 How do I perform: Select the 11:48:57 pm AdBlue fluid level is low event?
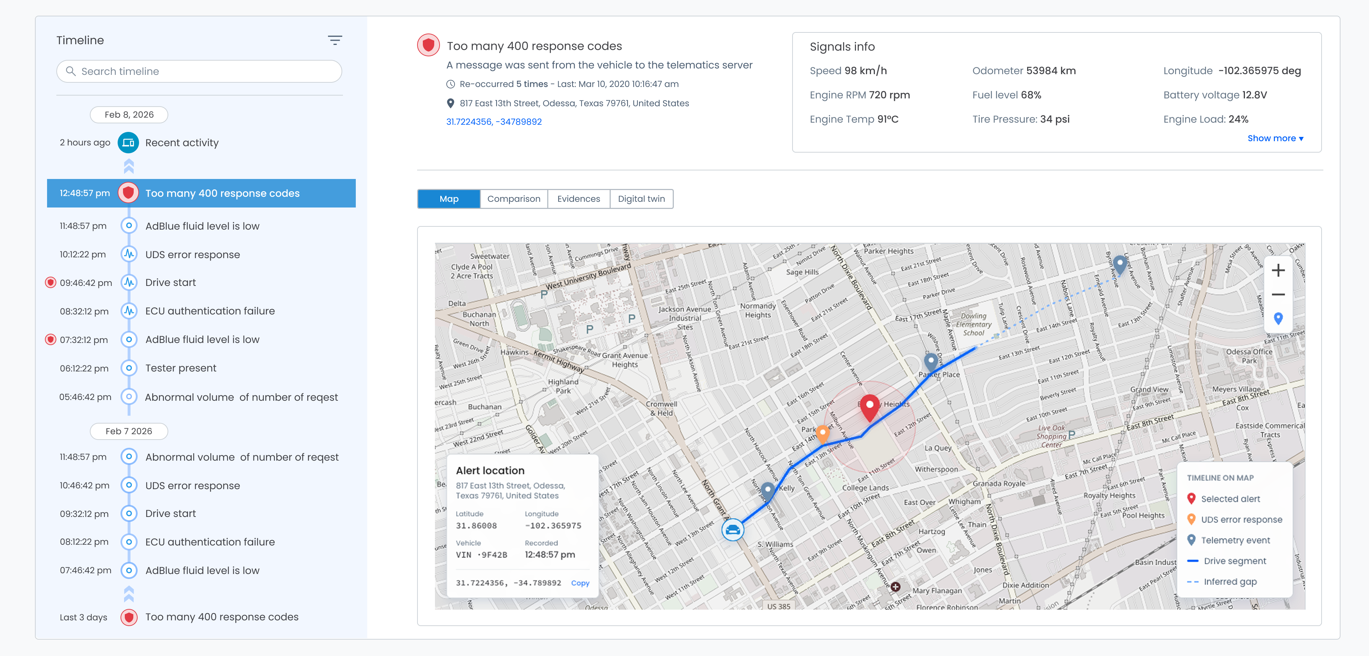point(201,226)
